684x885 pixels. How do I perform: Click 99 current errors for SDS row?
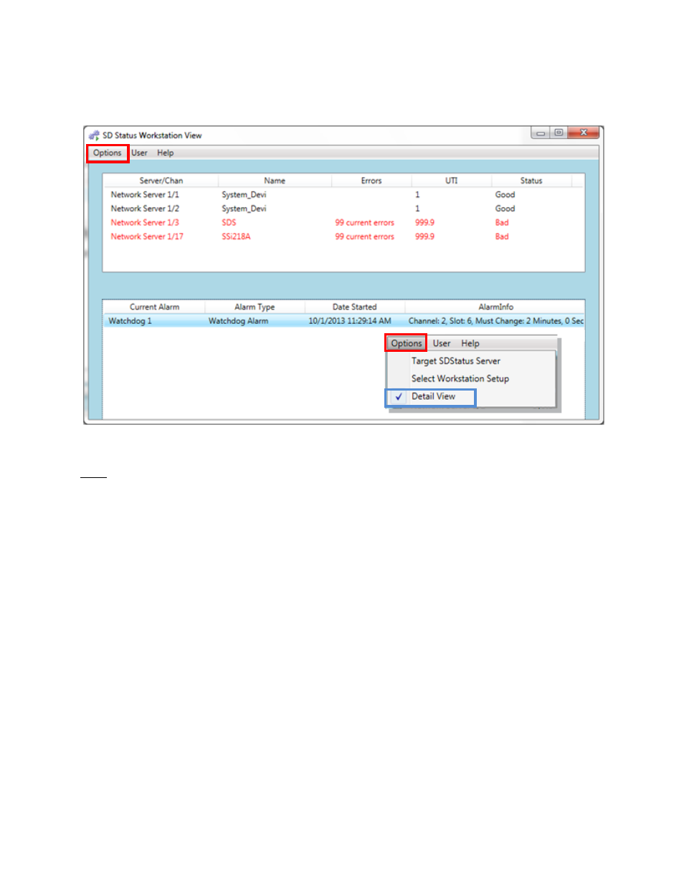point(364,223)
